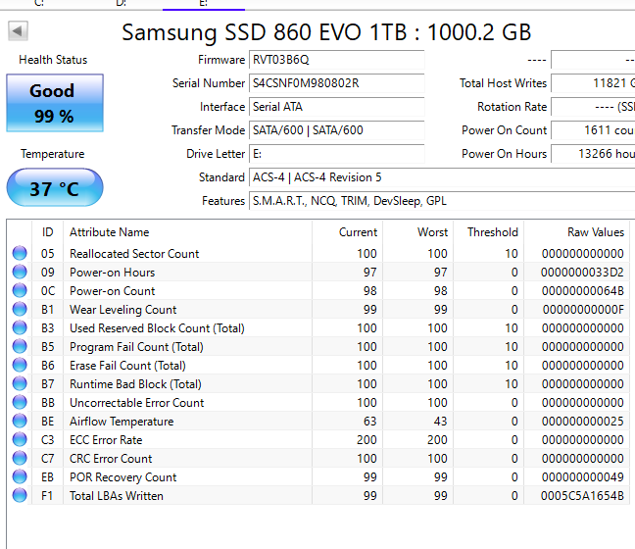Click the Worst column header

pyautogui.click(x=417, y=232)
